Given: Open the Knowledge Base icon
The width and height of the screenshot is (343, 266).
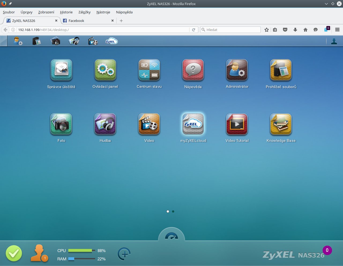Looking at the screenshot, I should [281, 124].
